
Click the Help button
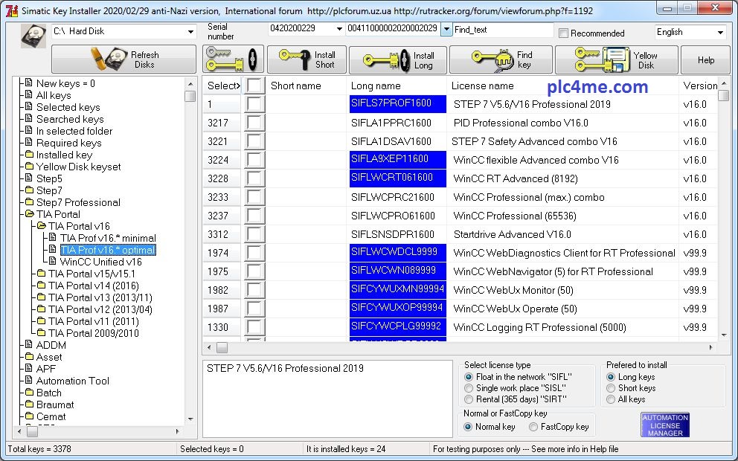coord(705,60)
